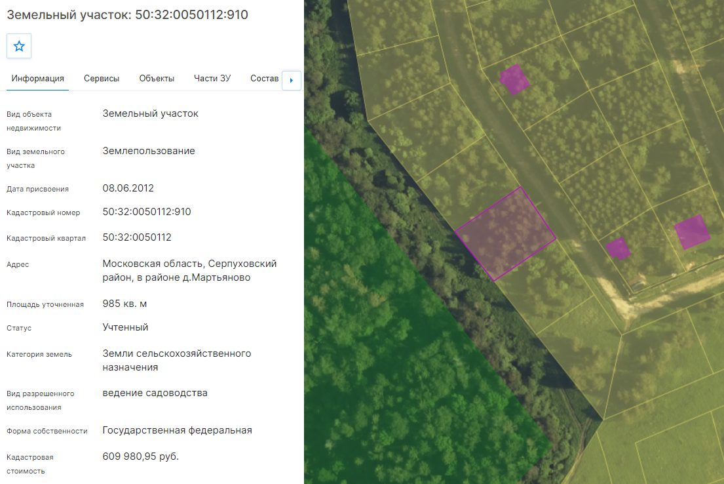
Task: Add parcel to favorites with star icon
Action: coord(19,46)
